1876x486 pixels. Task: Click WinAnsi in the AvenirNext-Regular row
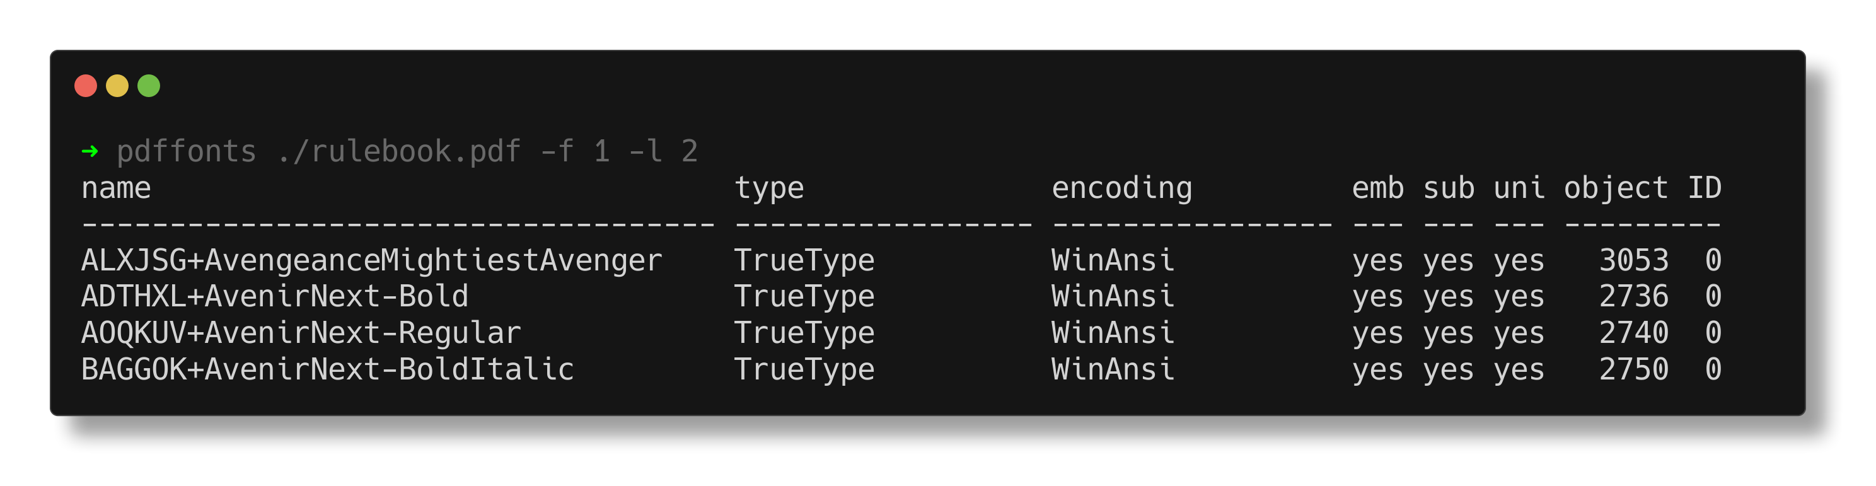coord(1113,333)
